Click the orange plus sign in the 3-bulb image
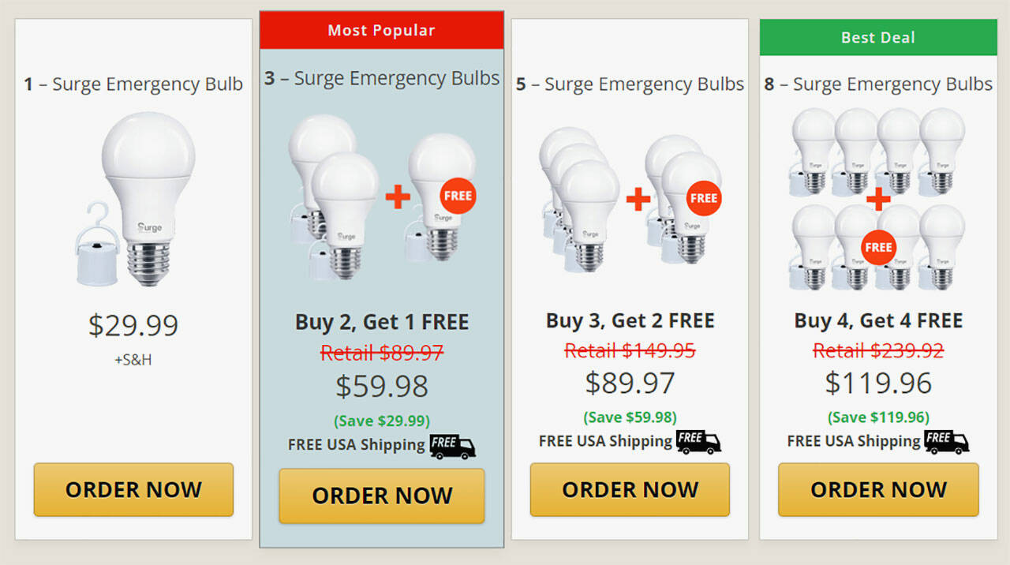Image resolution: width=1010 pixels, height=565 pixels. (398, 196)
